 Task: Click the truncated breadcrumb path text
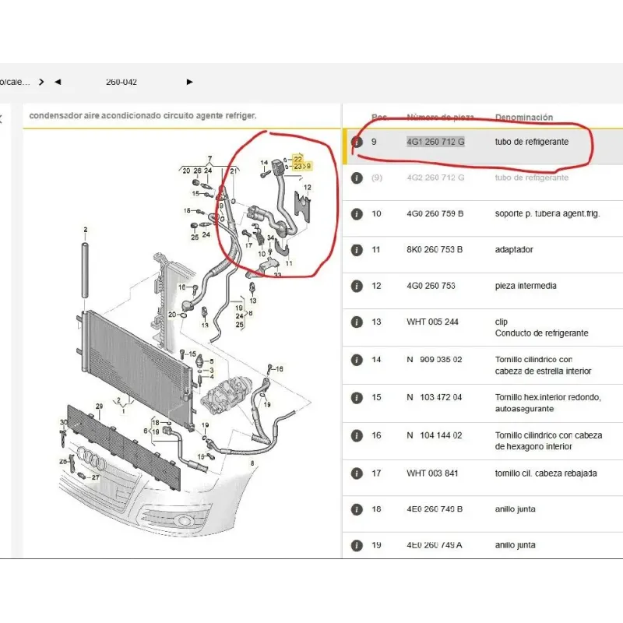[x=16, y=82]
